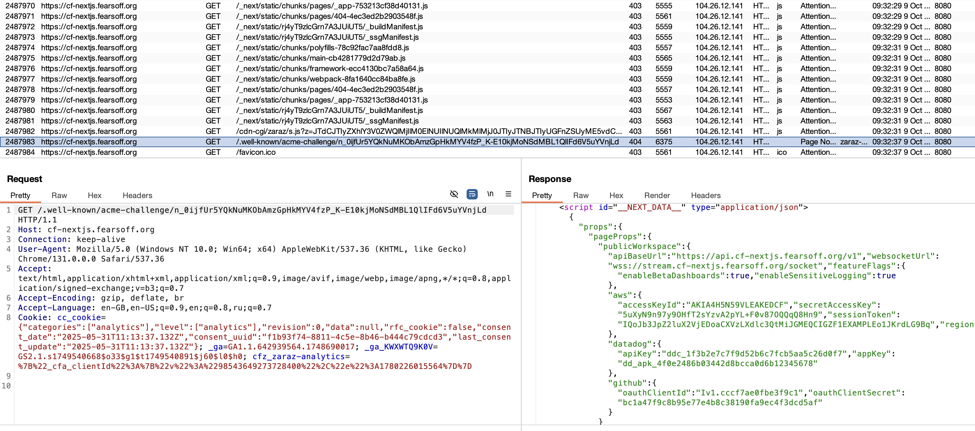The height and width of the screenshot is (431, 975).
Task: Click the Cookie header name in request
Action: [32, 317]
